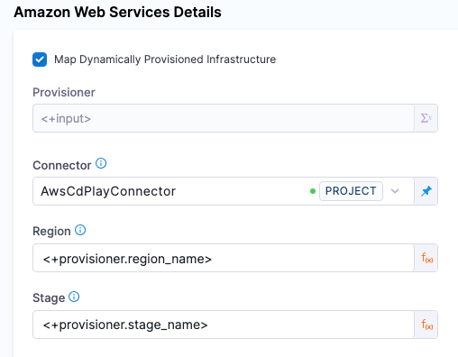Focus the Provisioner <+input> field

(224, 118)
